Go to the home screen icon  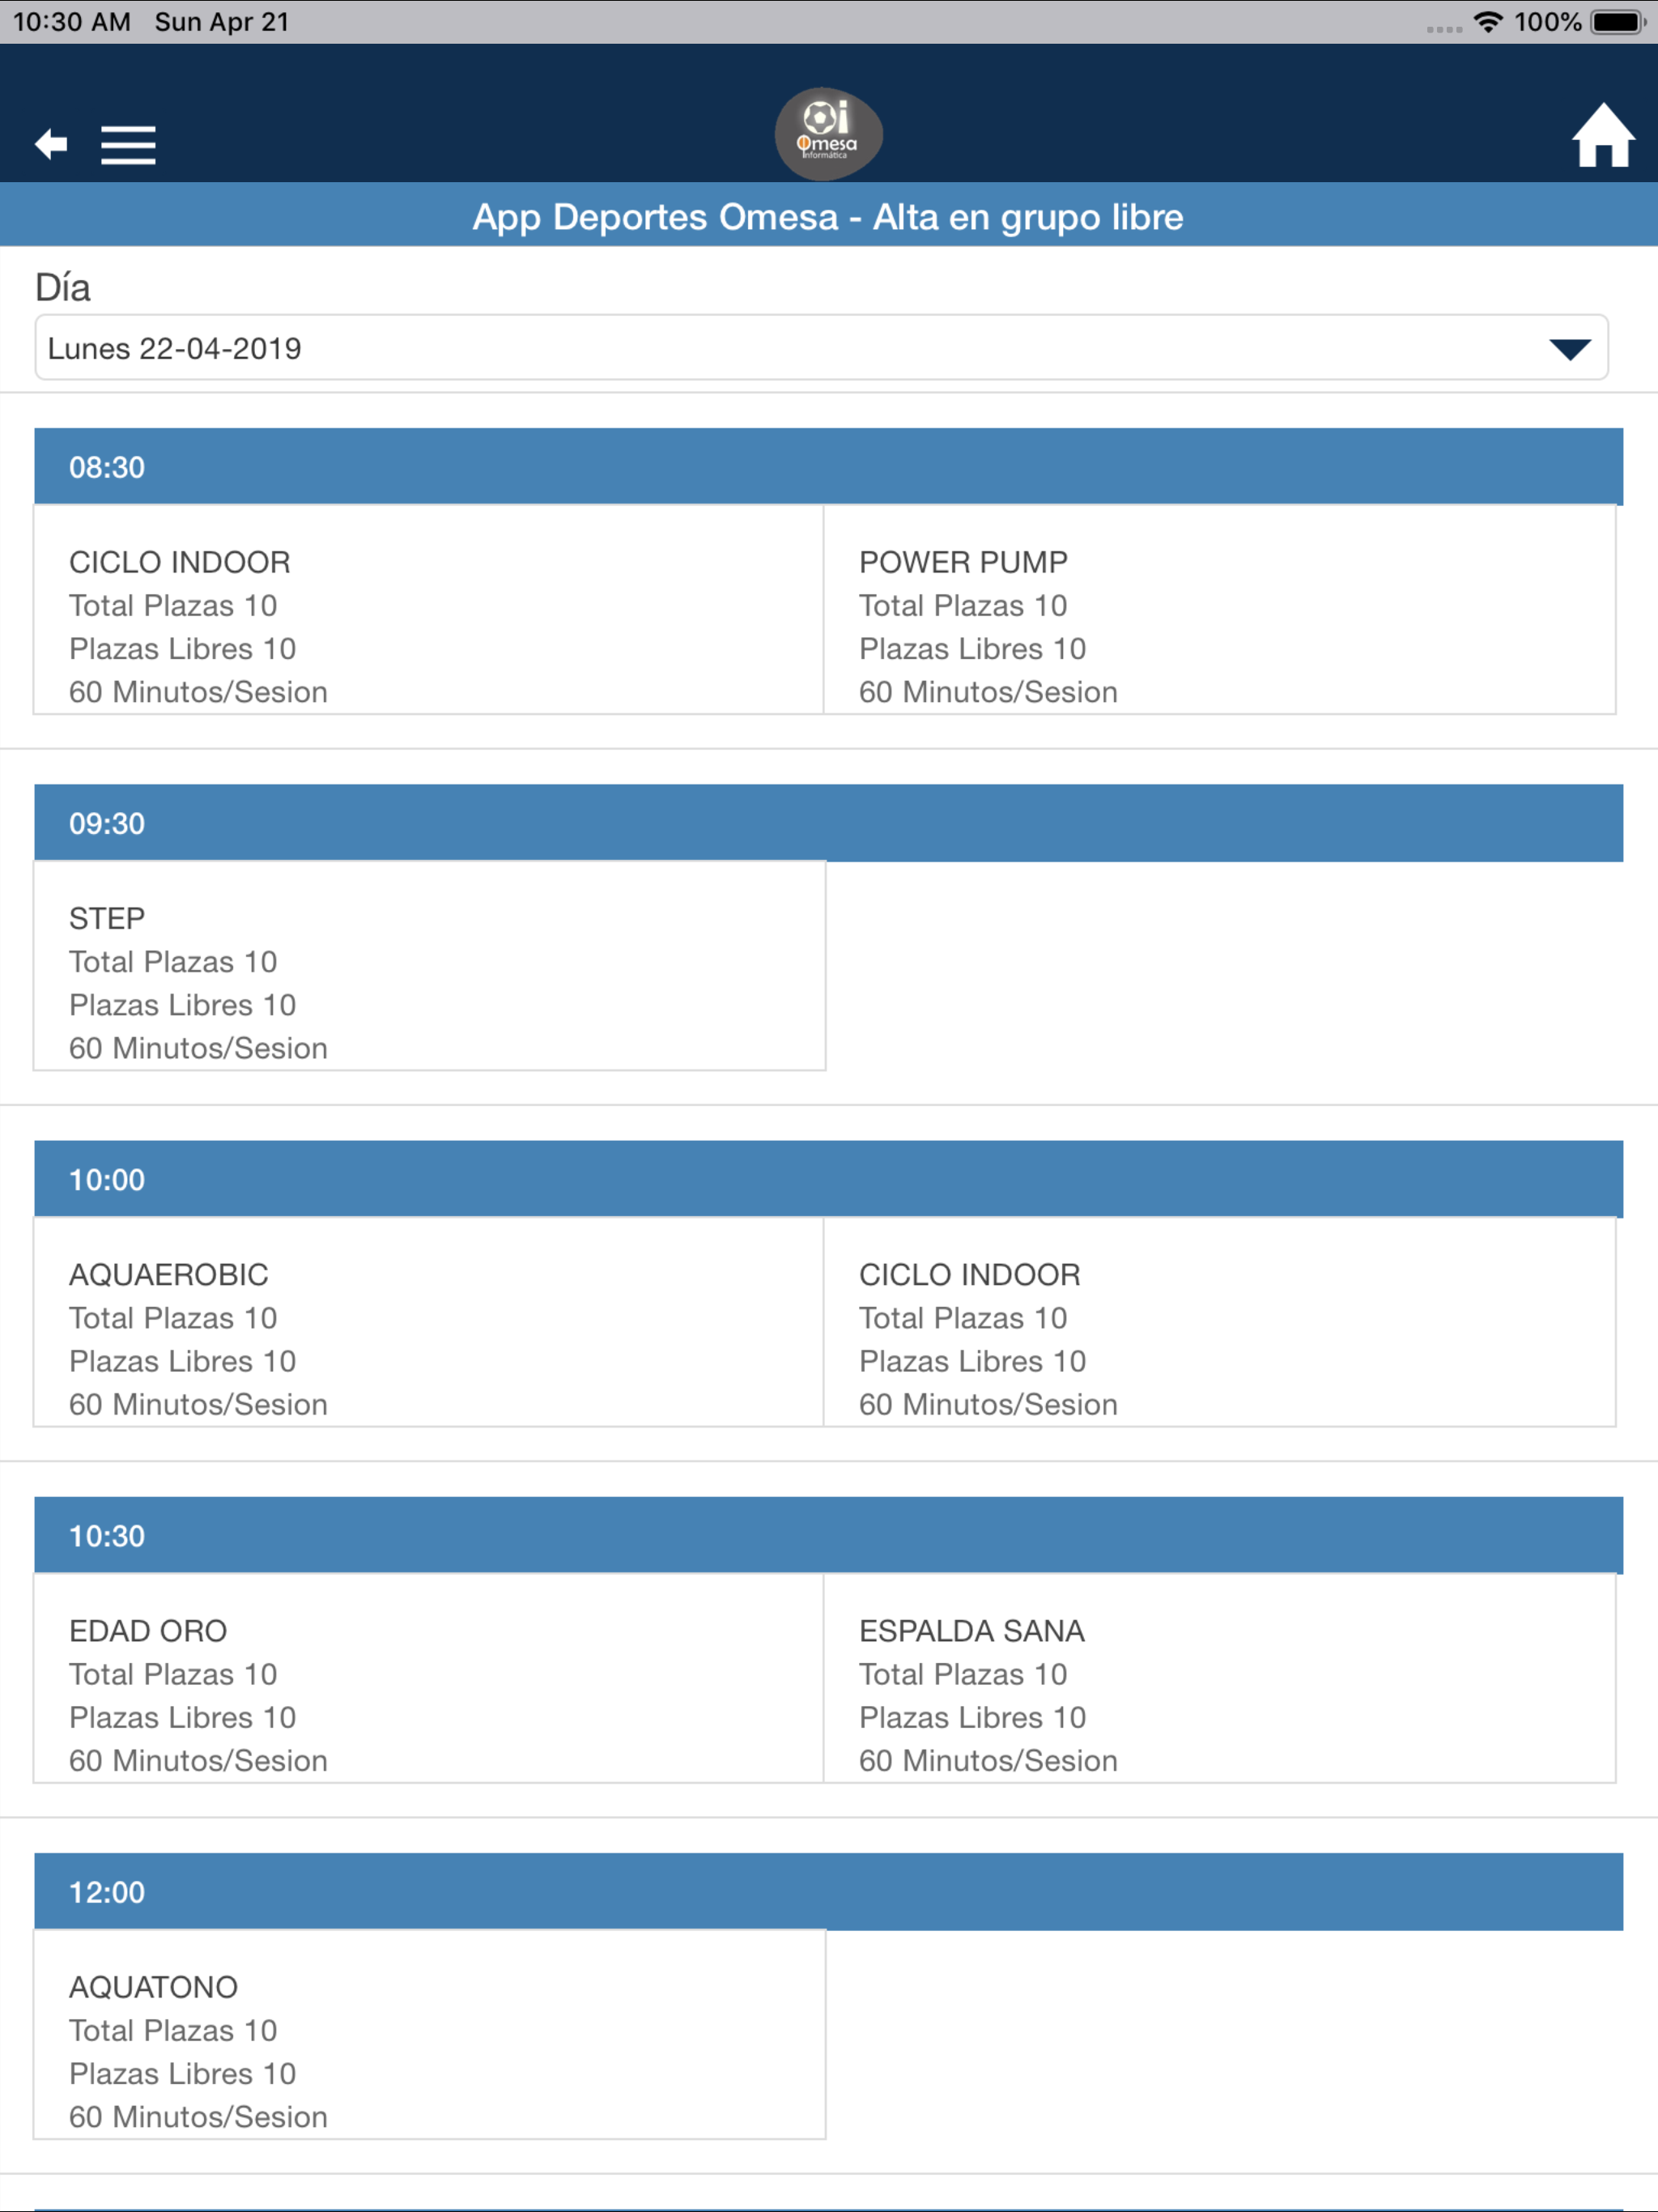pos(1603,135)
